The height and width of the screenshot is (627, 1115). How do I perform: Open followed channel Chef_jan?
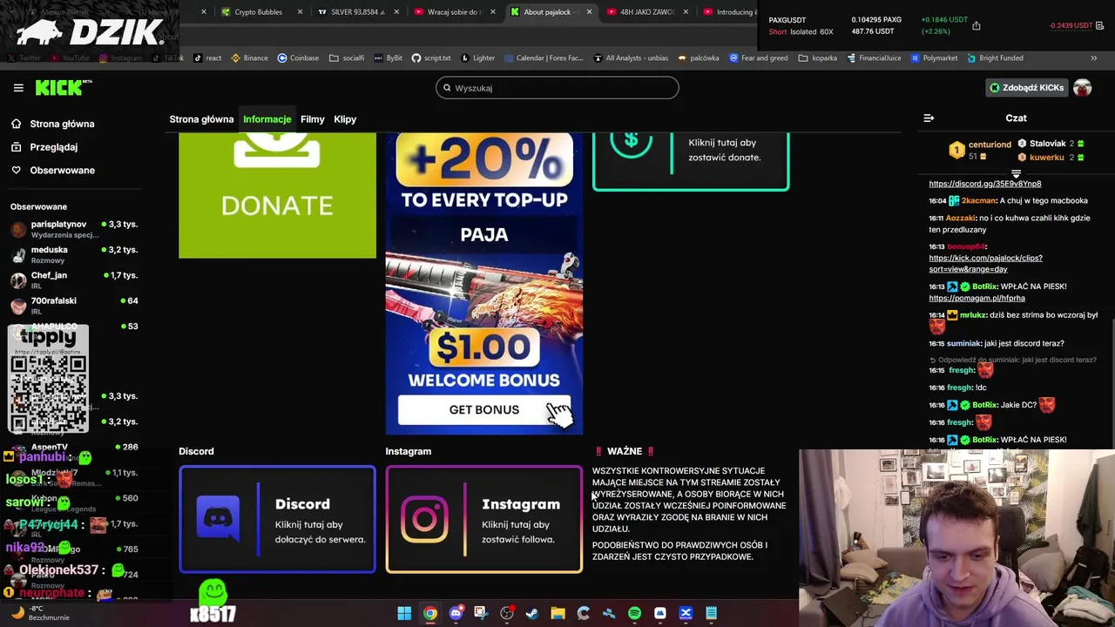tap(73, 280)
